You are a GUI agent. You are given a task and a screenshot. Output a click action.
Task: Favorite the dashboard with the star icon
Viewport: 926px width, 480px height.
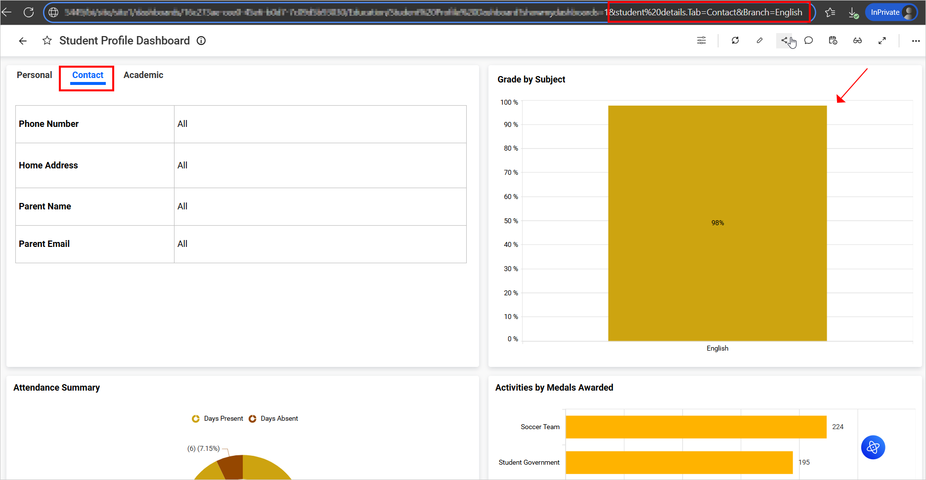click(x=47, y=40)
